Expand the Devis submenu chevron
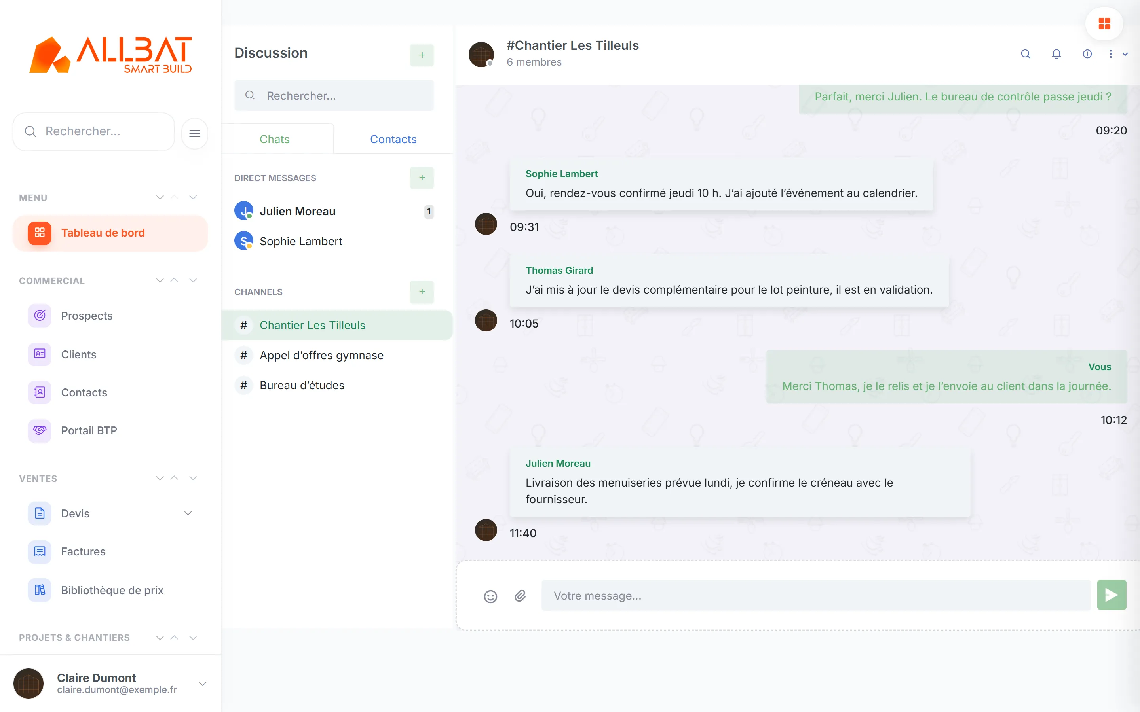This screenshot has width=1140, height=712. 188,513
